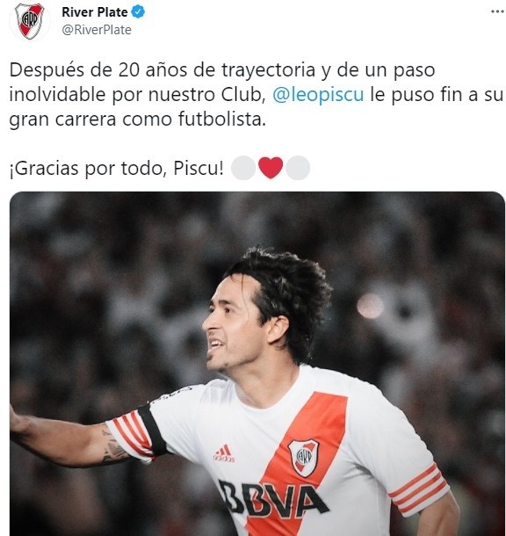Click the blue verified badge

tap(139, 12)
